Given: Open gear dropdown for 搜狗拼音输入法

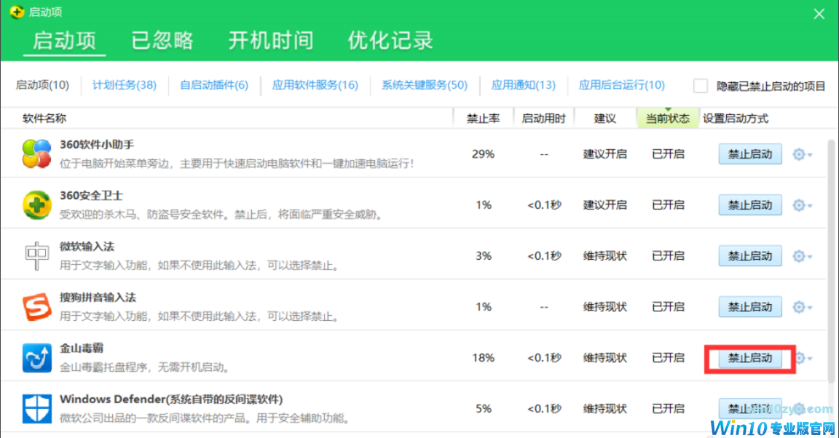Looking at the screenshot, I should click(801, 307).
